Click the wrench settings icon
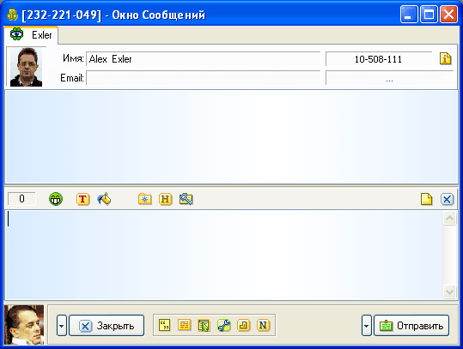The width and height of the screenshot is (463, 349). (224, 325)
